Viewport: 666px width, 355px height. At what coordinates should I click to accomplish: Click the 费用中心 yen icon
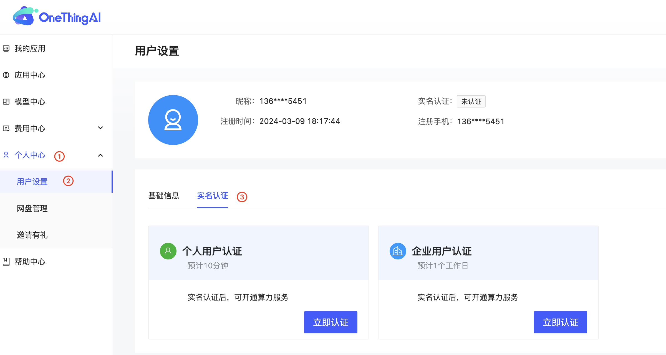pyautogui.click(x=6, y=128)
